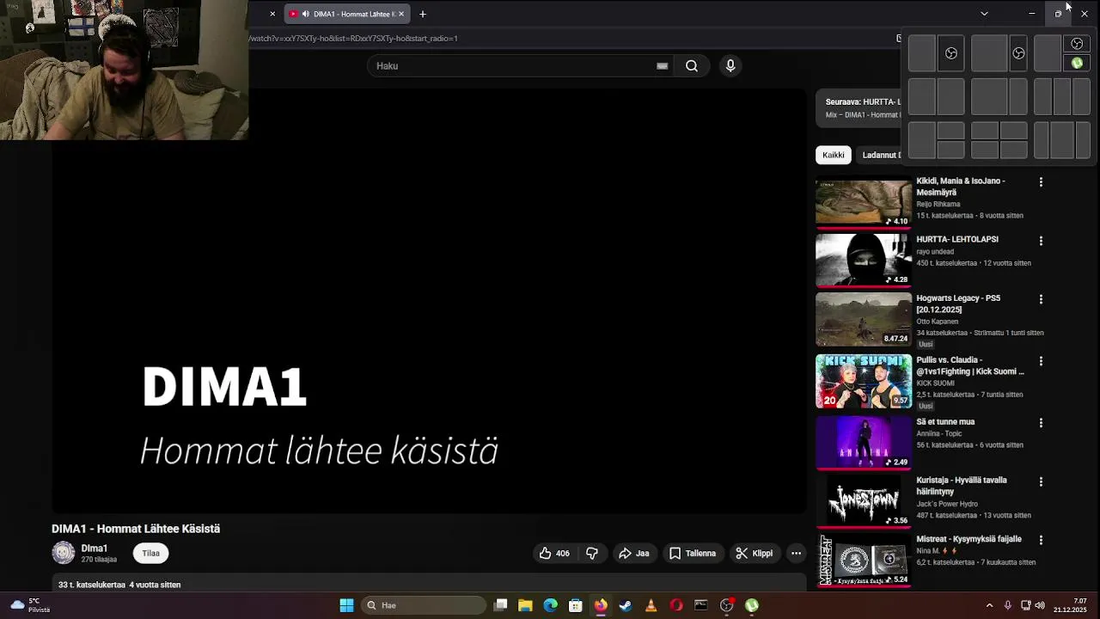This screenshot has width=1100, height=619.
Task: Open Steam from the taskbar
Action: (x=626, y=605)
